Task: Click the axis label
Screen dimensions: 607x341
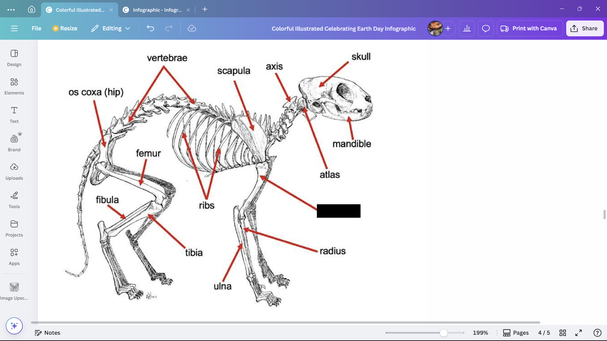Action: [274, 67]
